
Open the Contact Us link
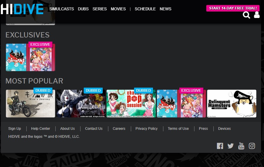(x=94, y=129)
